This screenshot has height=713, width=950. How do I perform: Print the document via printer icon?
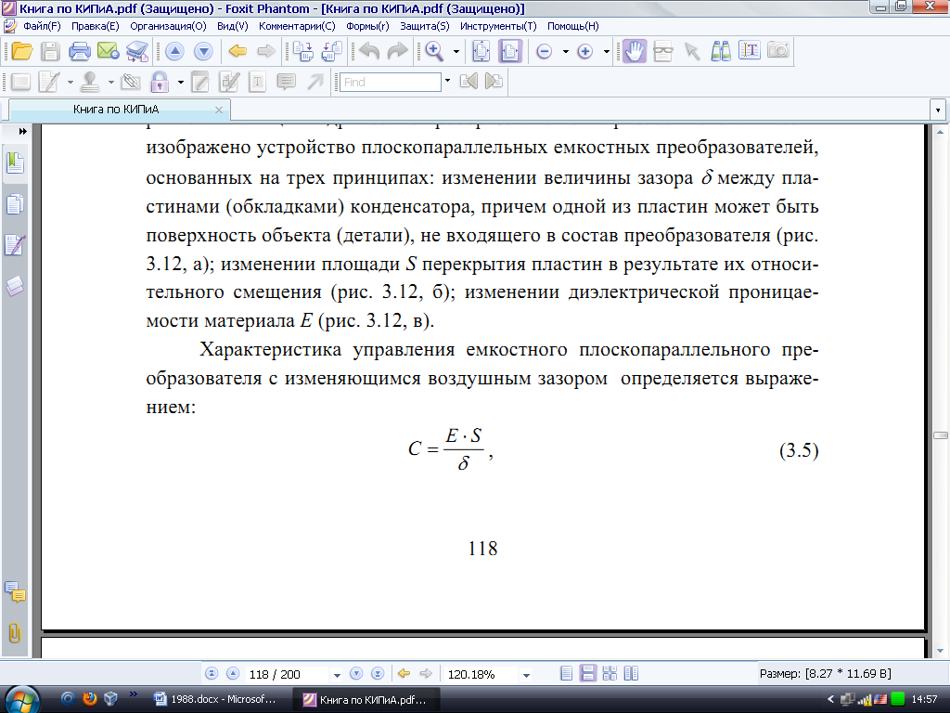click(x=80, y=52)
